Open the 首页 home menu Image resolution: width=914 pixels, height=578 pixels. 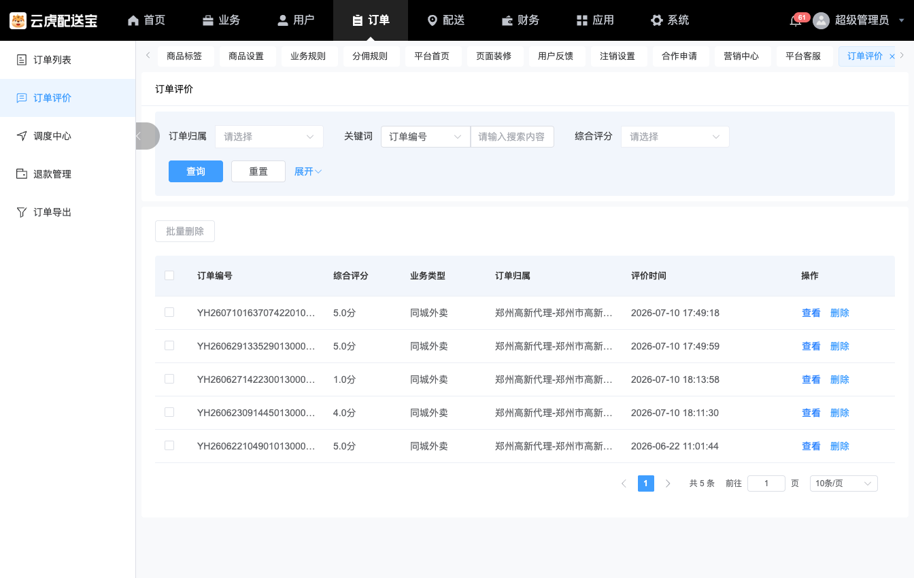pyautogui.click(x=146, y=20)
